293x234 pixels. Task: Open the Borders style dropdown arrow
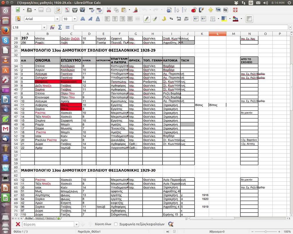click(218, 19)
